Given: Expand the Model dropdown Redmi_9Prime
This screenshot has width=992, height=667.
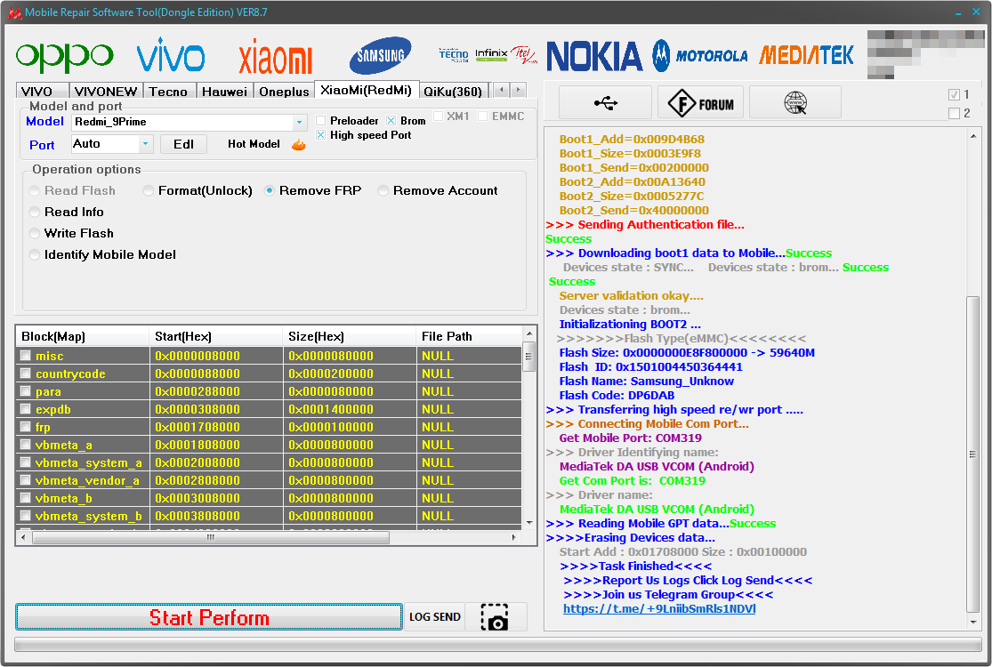Looking at the screenshot, I should (299, 122).
